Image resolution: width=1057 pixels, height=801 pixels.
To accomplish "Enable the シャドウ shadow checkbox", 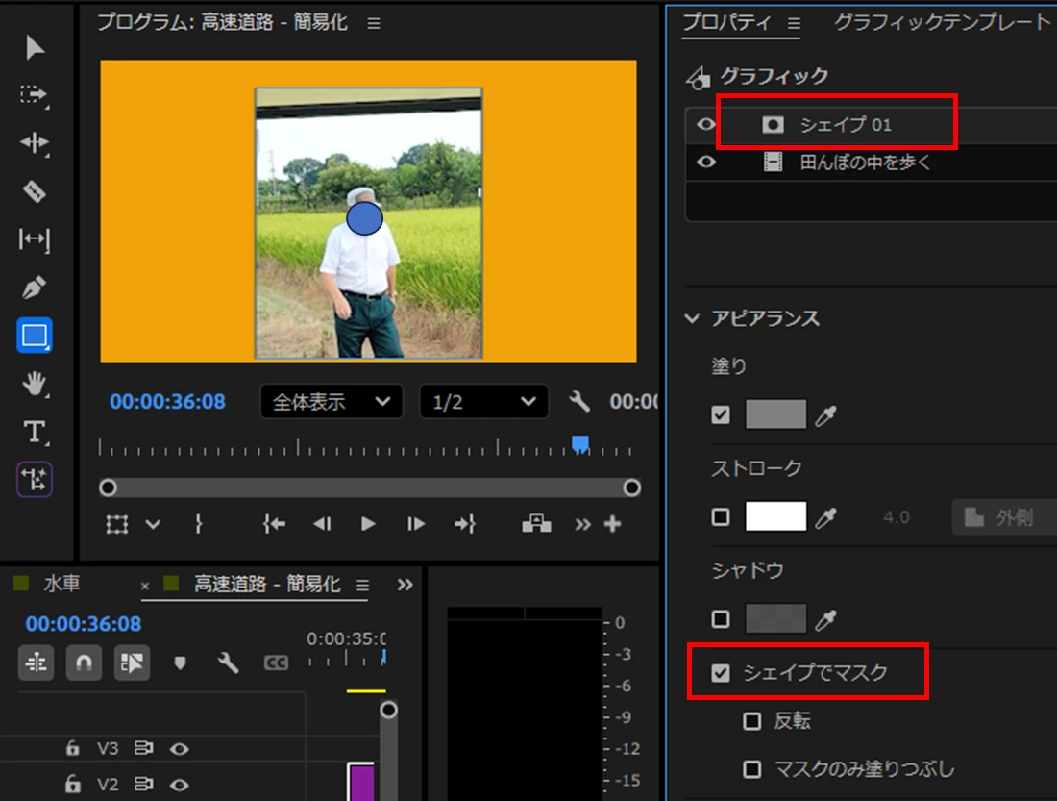I will click(721, 619).
